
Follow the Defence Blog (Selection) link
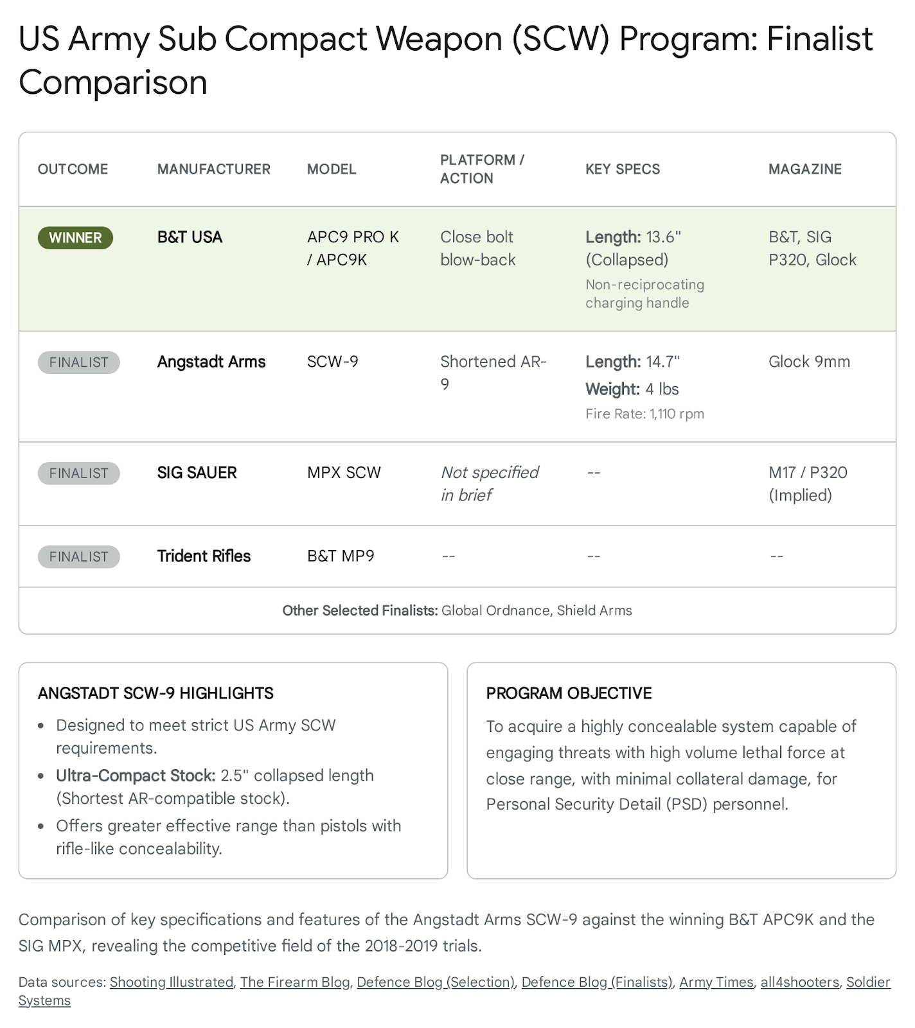coord(436,982)
